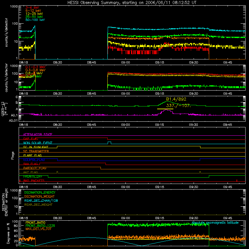Image resolution: width=249 pixels, height=249 pixels.
Task: Click the NON_SOLAR_EVENT flag label
Action: coord(38,143)
